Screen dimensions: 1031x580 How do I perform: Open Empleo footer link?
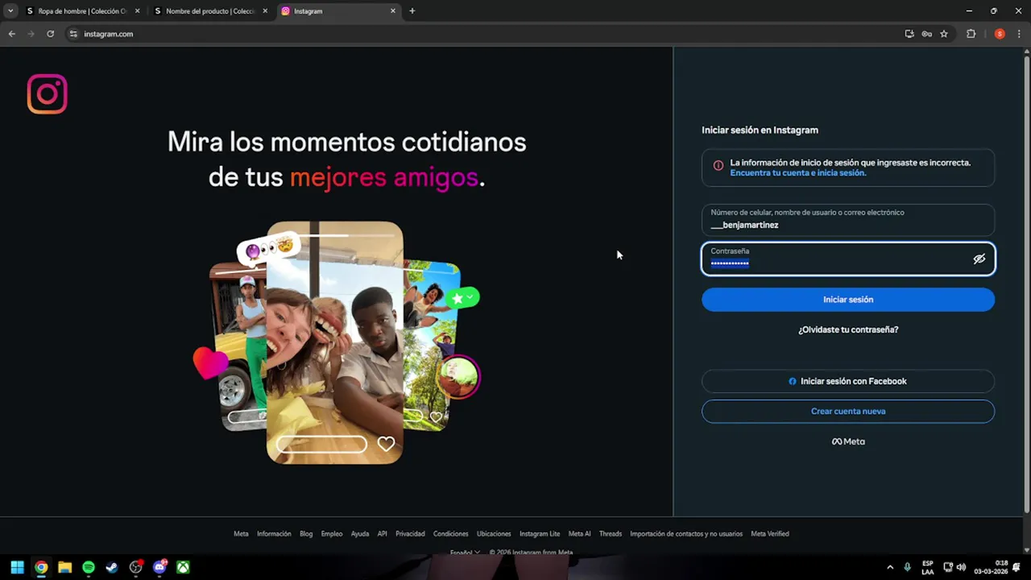[332, 534]
